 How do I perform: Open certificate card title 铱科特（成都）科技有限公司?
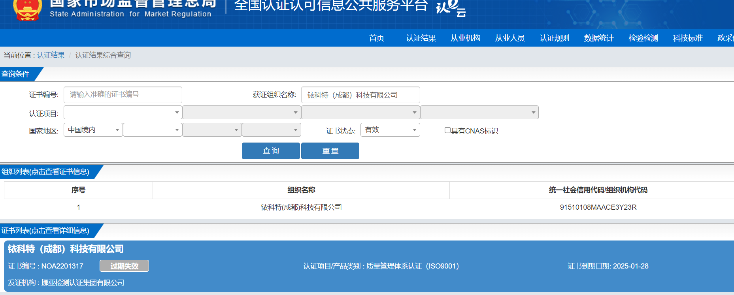point(66,249)
